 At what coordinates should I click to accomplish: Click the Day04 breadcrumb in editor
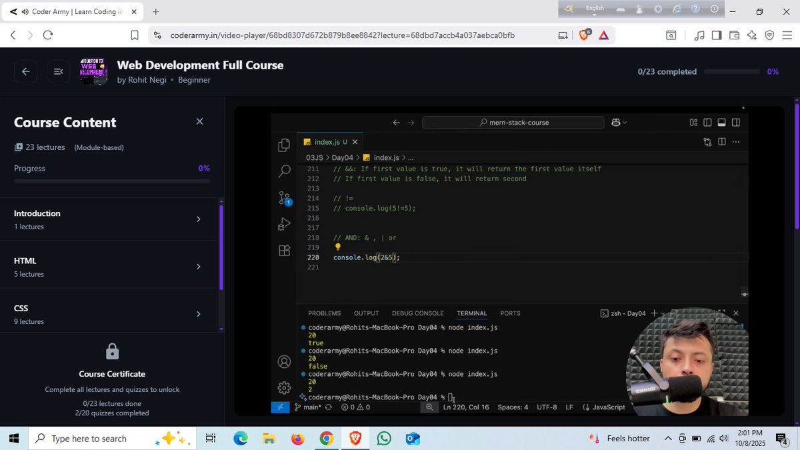(342, 157)
